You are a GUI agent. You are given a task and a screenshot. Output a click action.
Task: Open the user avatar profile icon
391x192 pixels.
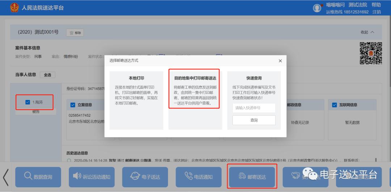(317, 8)
